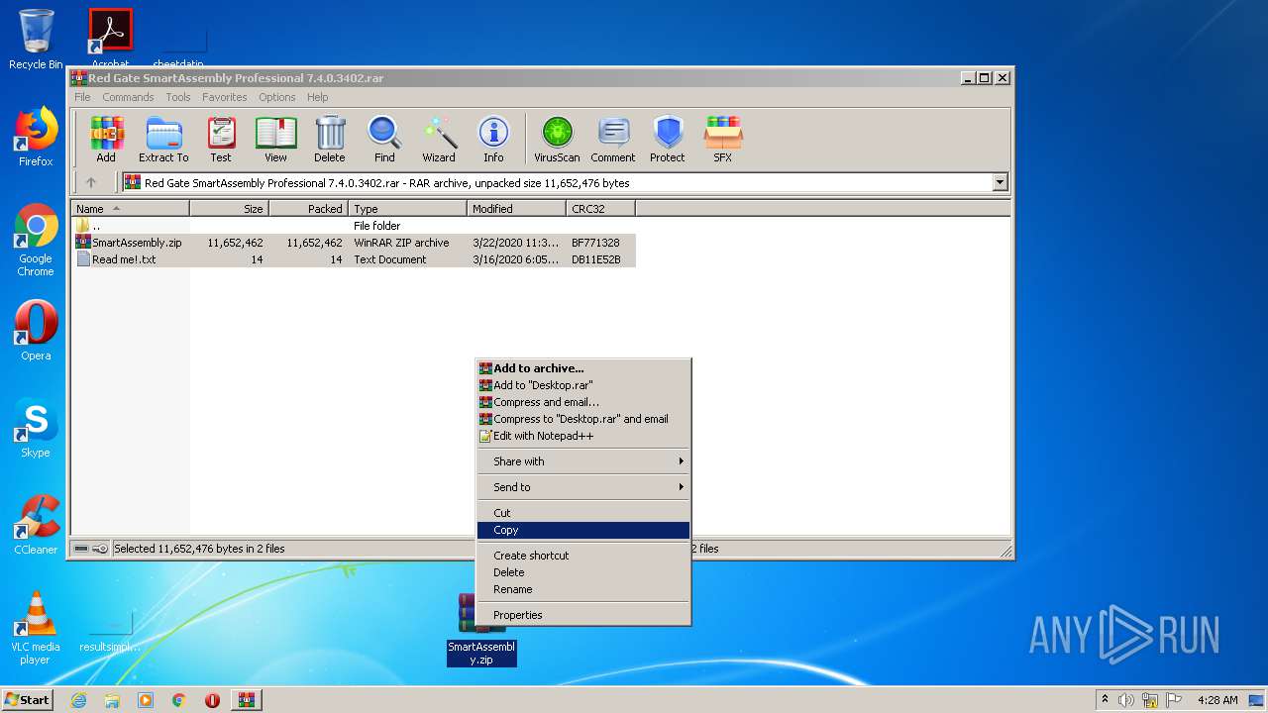Image resolution: width=1268 pixels, height=713 pixels.
Task: Click WinRAR taskbar button
Action: pyautogui.click(x=247, y=700)
